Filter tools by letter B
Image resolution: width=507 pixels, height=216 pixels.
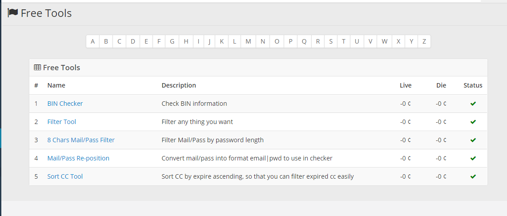click(106, 41)
